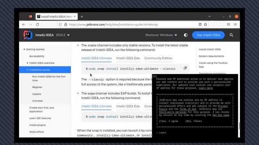Toggle the dark theme switcher

[186, 35]
